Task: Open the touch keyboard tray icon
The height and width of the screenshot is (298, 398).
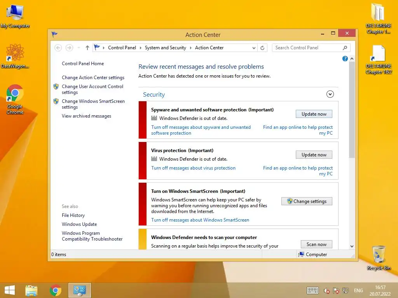Action: (x=312, y=291)
